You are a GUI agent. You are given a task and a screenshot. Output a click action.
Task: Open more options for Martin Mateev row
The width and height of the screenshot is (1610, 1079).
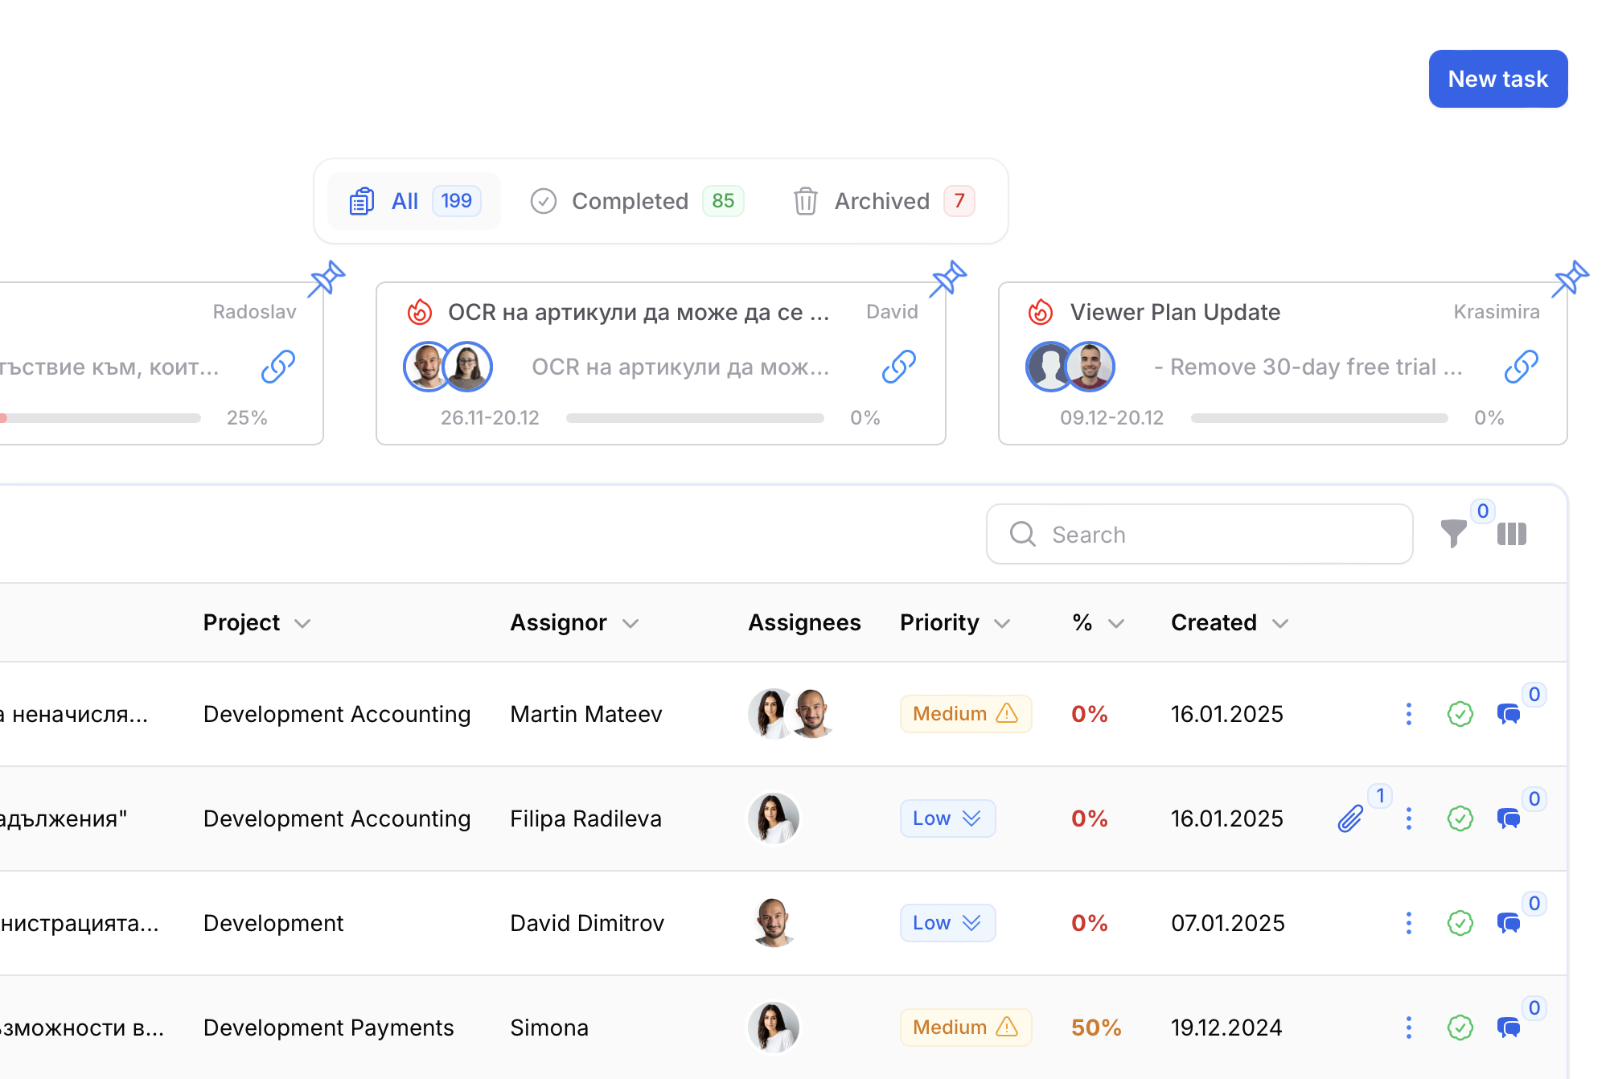(x=1408, y=714)
